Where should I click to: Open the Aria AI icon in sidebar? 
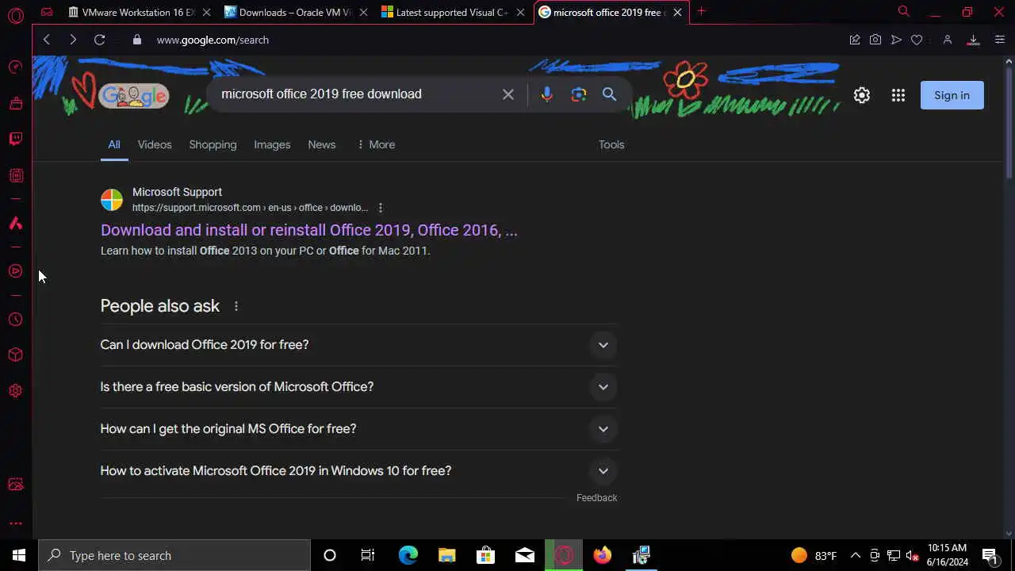(x=15, y=224)
